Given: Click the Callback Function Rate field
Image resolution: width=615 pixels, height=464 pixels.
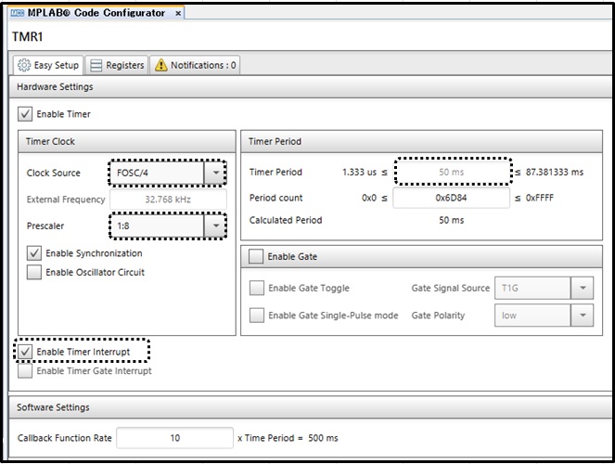Looking at the screenshot, I should 175,438.
